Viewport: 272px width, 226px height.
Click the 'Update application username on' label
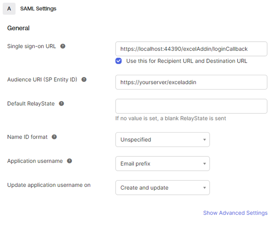tap(49, 185)
